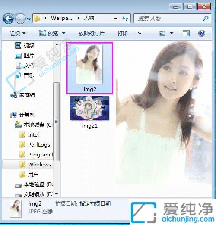
Task: Click the navigation pane scroll down arrow
Action: click(x=57, y=194)
